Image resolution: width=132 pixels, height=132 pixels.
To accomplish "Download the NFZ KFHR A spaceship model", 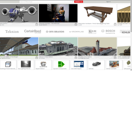I will point(37,24).
